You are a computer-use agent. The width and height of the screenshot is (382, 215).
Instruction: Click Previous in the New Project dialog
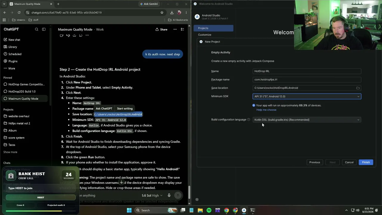pyautogui.click(x=315, y=162)
